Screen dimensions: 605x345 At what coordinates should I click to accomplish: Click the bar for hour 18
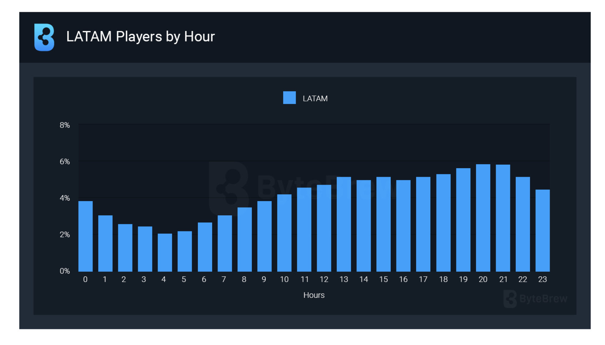pyautogui.click(x=443, y=223)
